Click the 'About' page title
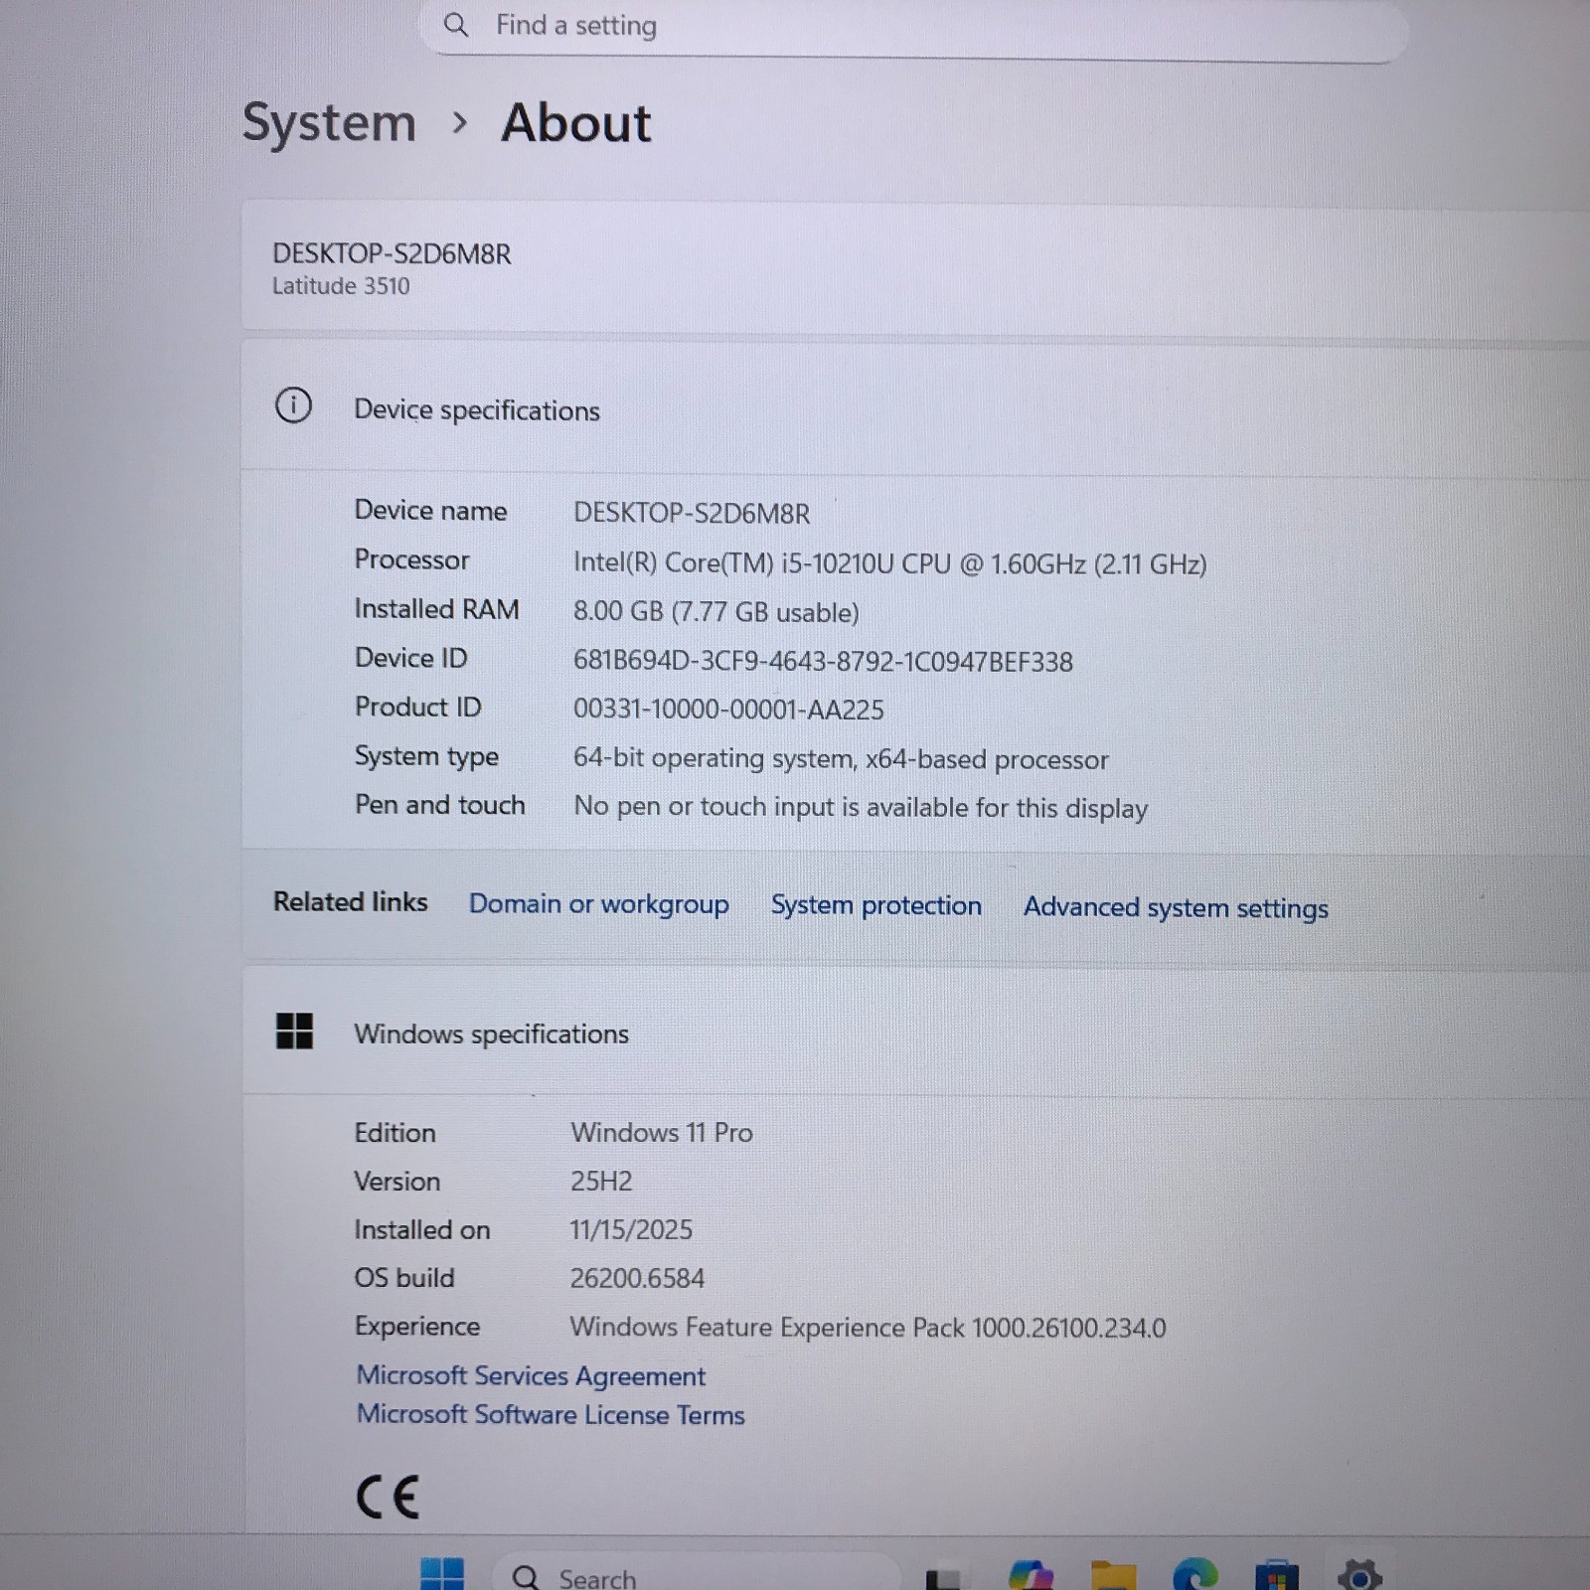The image size is (1590, 1590). pyautogui.click(x=576, y=123)
